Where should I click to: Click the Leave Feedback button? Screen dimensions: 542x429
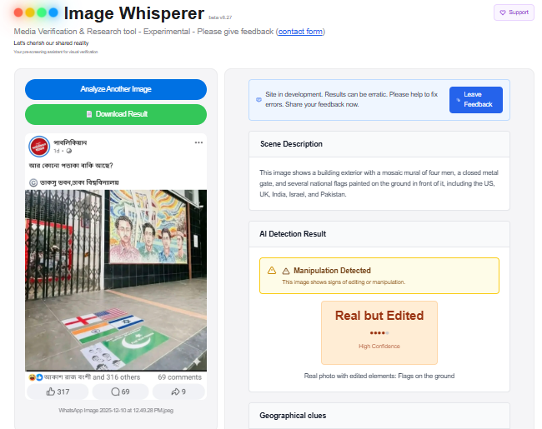pyautogui.click(x=475, y=99)
